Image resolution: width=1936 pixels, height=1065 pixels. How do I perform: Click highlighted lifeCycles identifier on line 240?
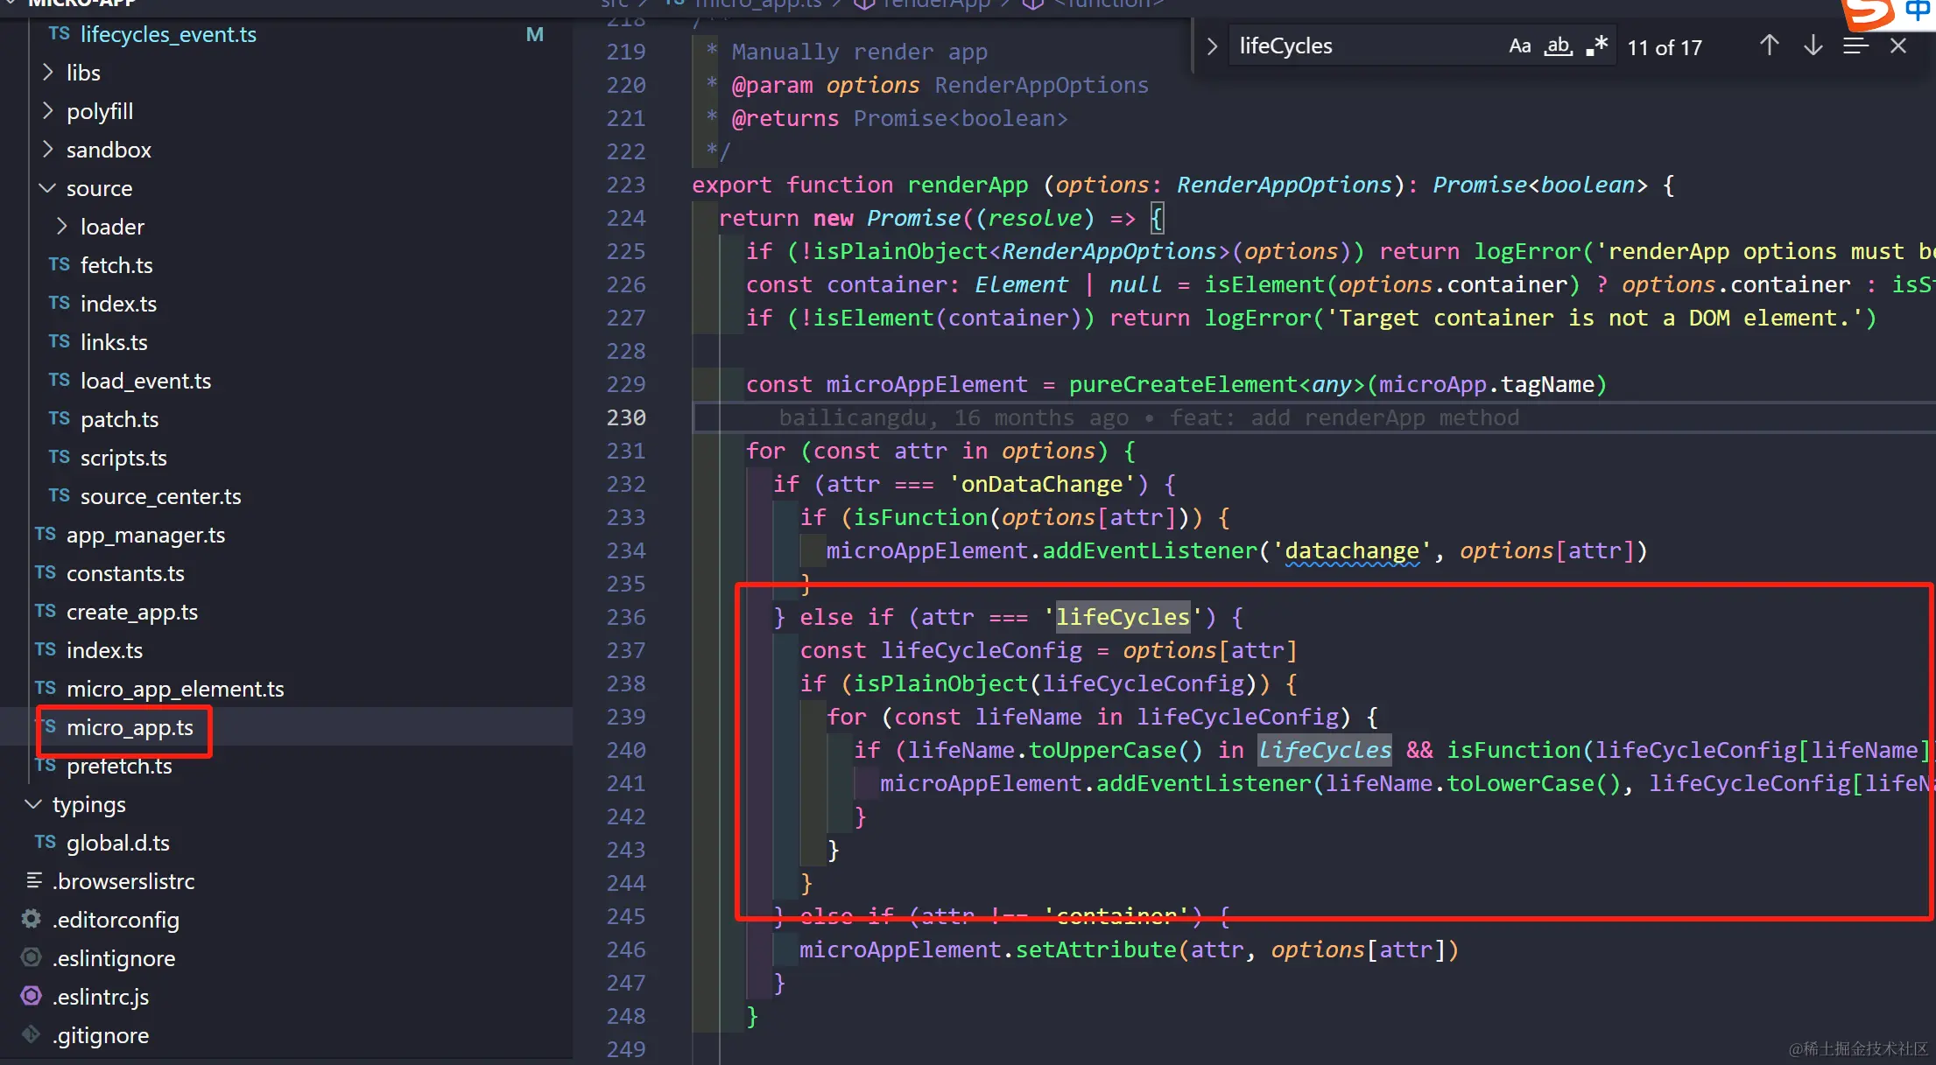1325,750
